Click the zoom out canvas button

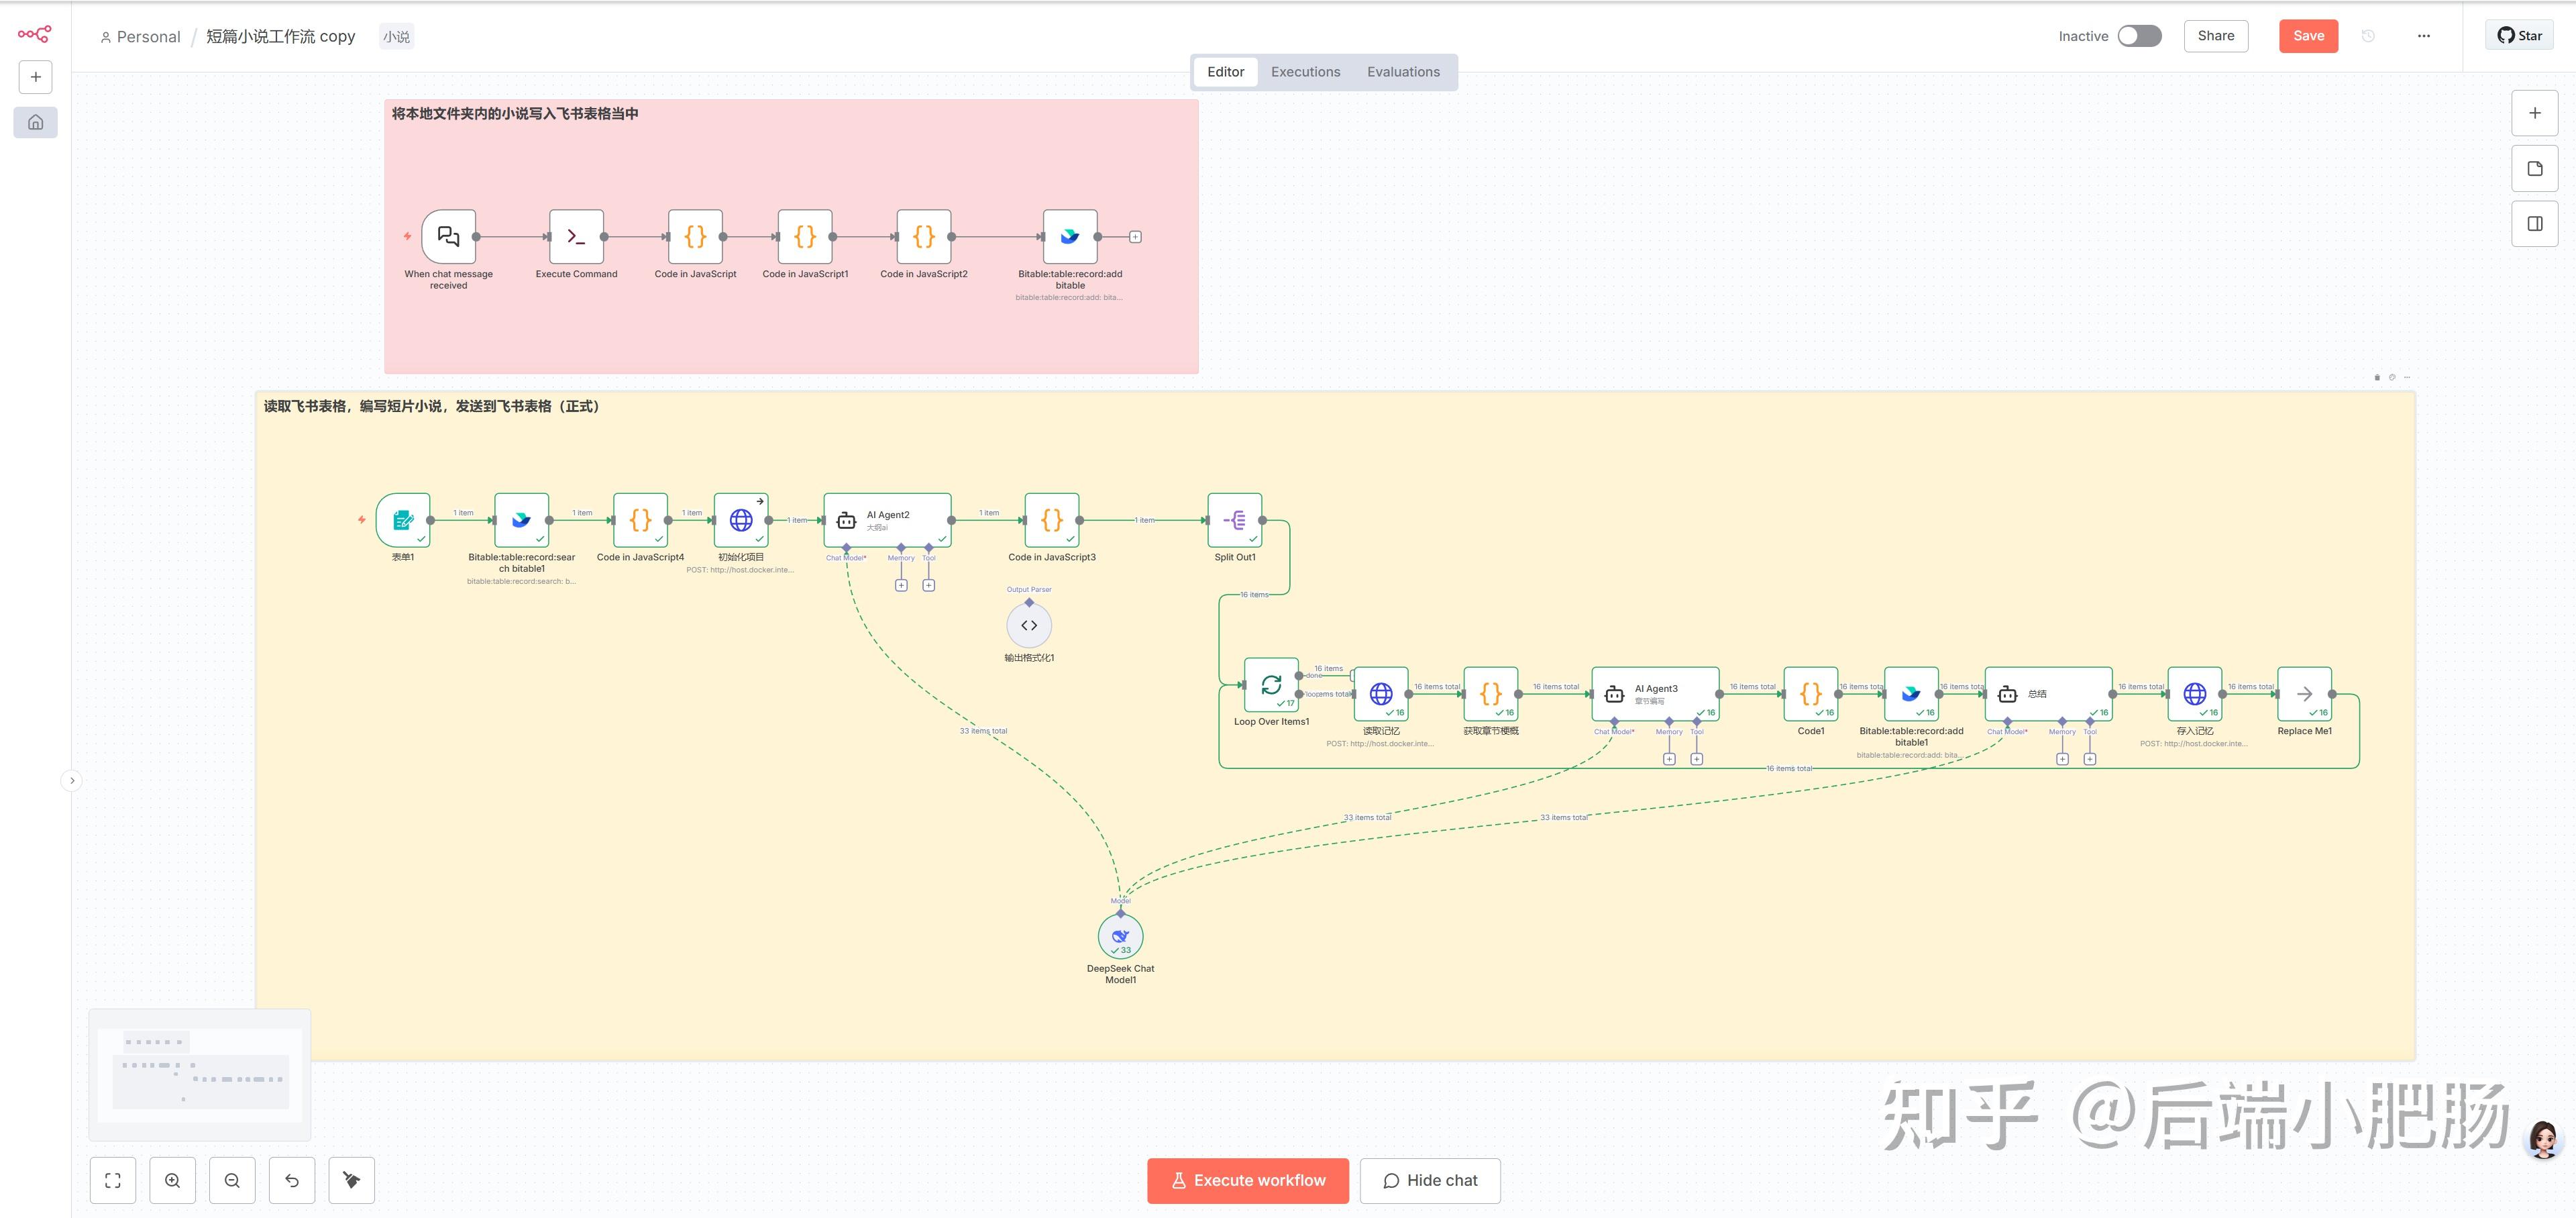(232, 1180)
